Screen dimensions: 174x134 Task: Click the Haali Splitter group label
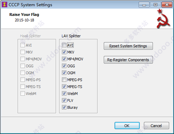(x=30, y=36)
